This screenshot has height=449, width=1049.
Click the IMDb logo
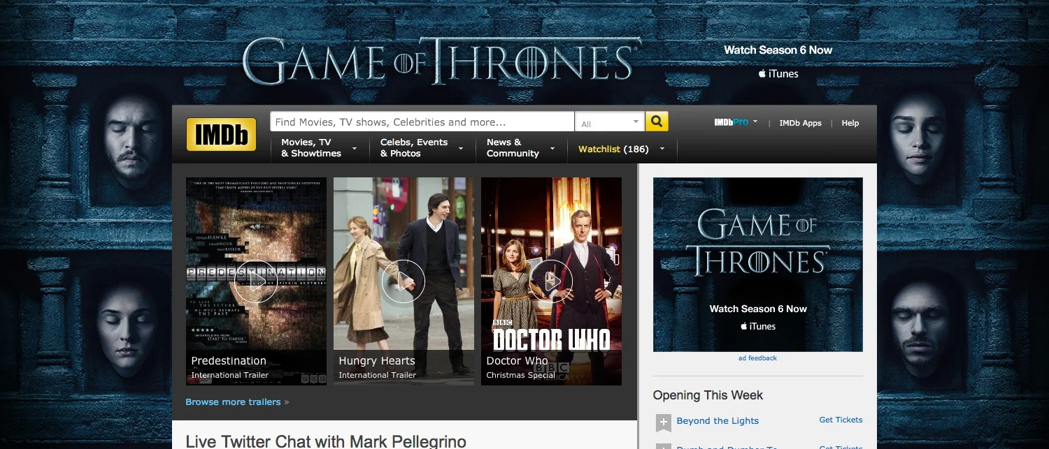click(221, 134)
